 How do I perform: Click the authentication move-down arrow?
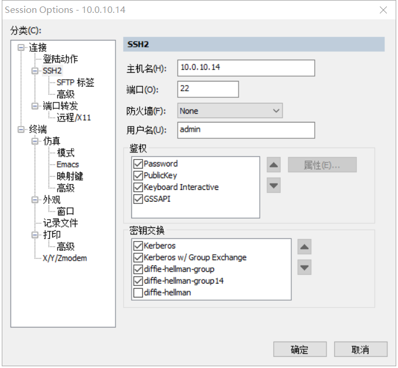coord(274,185)
